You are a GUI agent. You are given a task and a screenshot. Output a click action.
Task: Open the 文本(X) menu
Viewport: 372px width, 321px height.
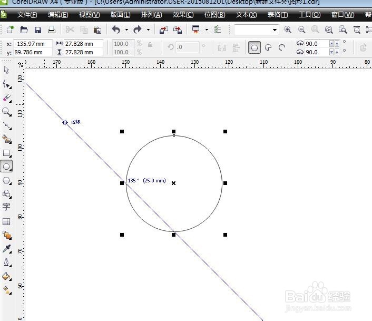click(x=246, y=15)
